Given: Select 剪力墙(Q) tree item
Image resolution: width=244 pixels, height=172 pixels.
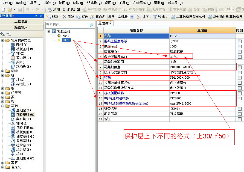Looking at the screenshot, I should click(x=24, y=58).
